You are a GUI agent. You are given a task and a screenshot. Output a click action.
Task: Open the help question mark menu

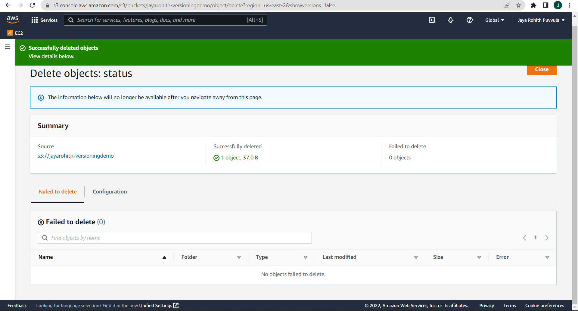coord(469,20)
